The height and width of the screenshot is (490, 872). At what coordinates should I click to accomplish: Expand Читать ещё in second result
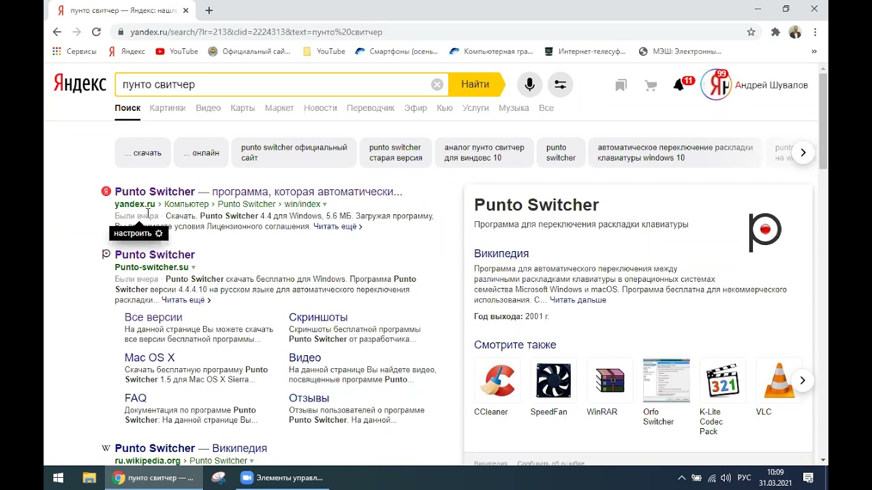pos(186,300)
